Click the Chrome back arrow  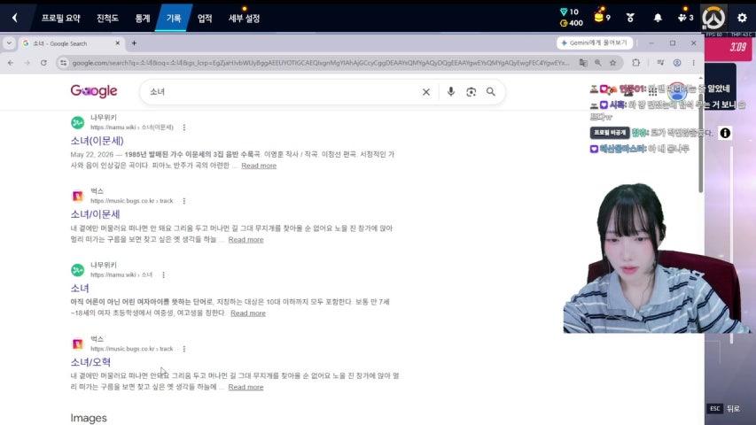pyautogui.click(x=11, y=63)
